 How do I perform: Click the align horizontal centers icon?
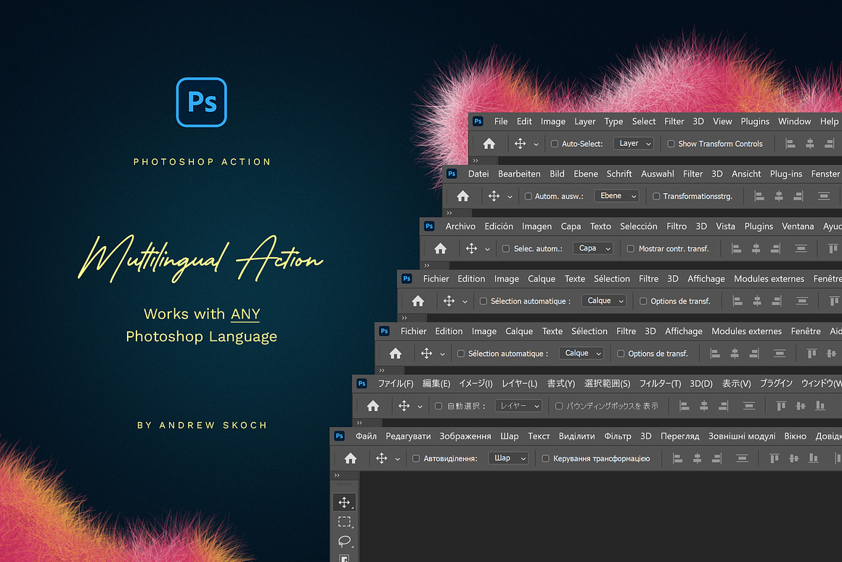(x=811, y=143)
